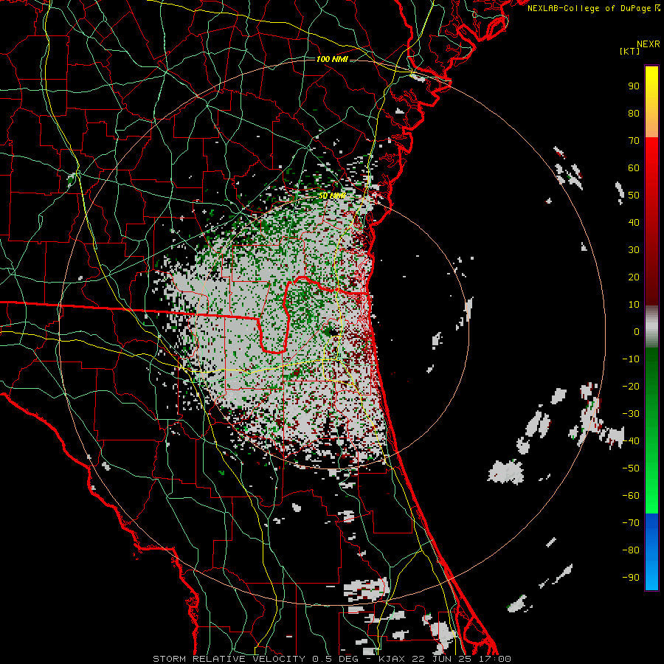This screenshot has height=664, width=664.
Task: Click the -40 knot scale label
Action: click(x=631, y=441)
